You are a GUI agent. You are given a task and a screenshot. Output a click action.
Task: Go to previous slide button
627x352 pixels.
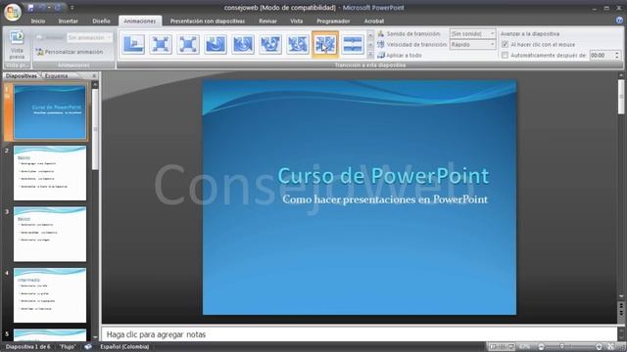pos(621,305)
